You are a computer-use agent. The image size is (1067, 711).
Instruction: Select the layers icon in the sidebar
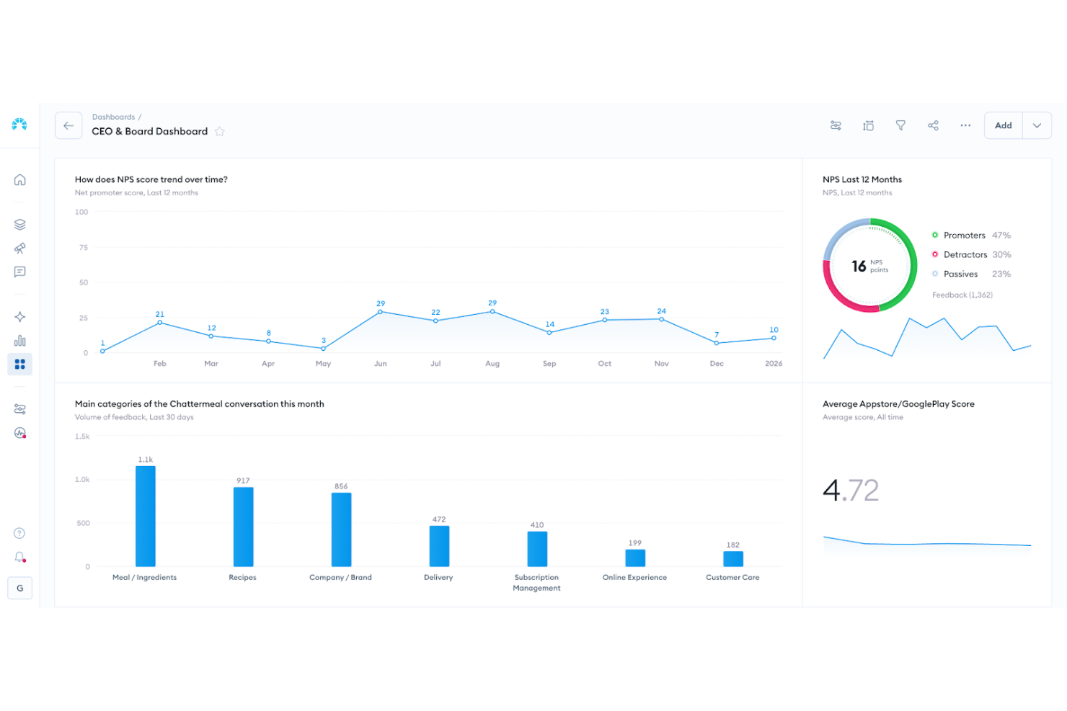[19, 224]
